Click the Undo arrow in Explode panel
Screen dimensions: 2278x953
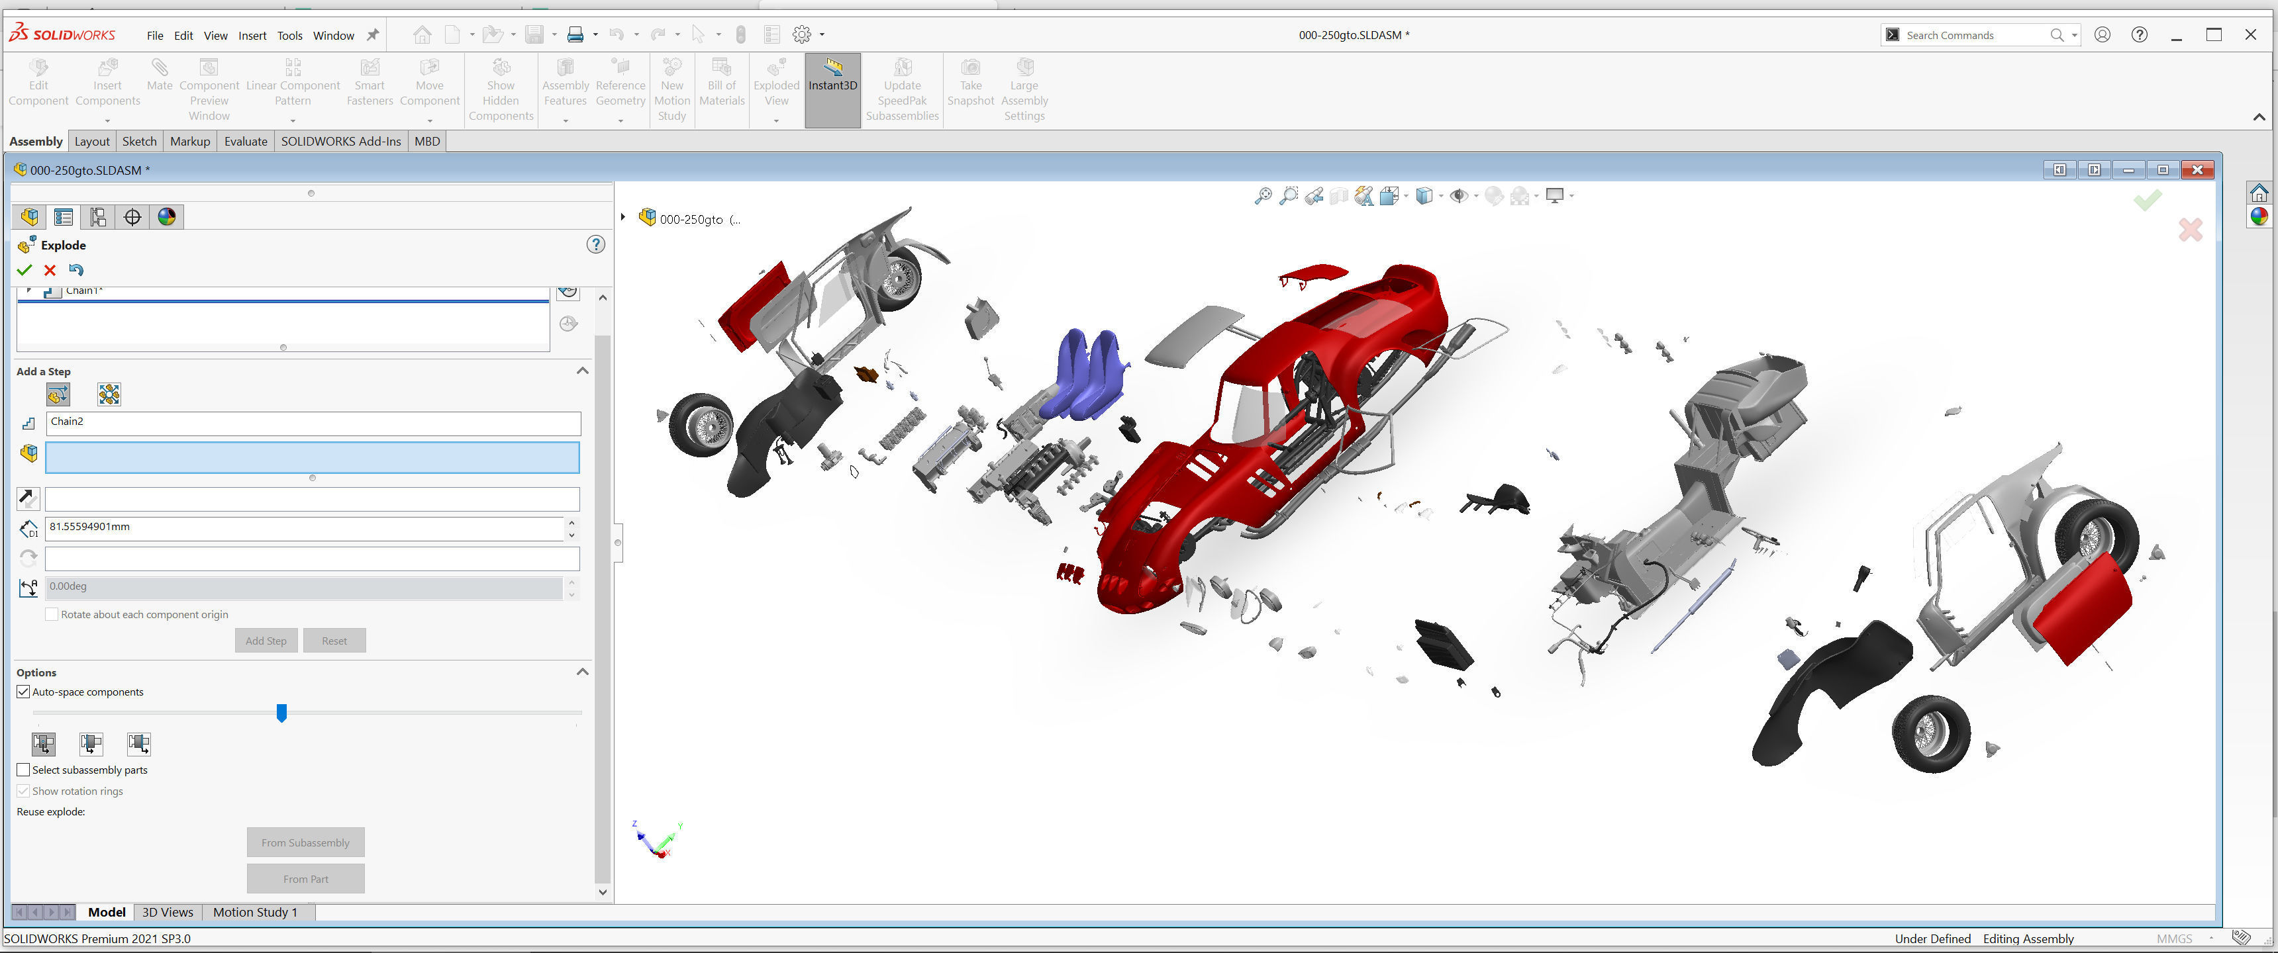(x=76, y=271)
